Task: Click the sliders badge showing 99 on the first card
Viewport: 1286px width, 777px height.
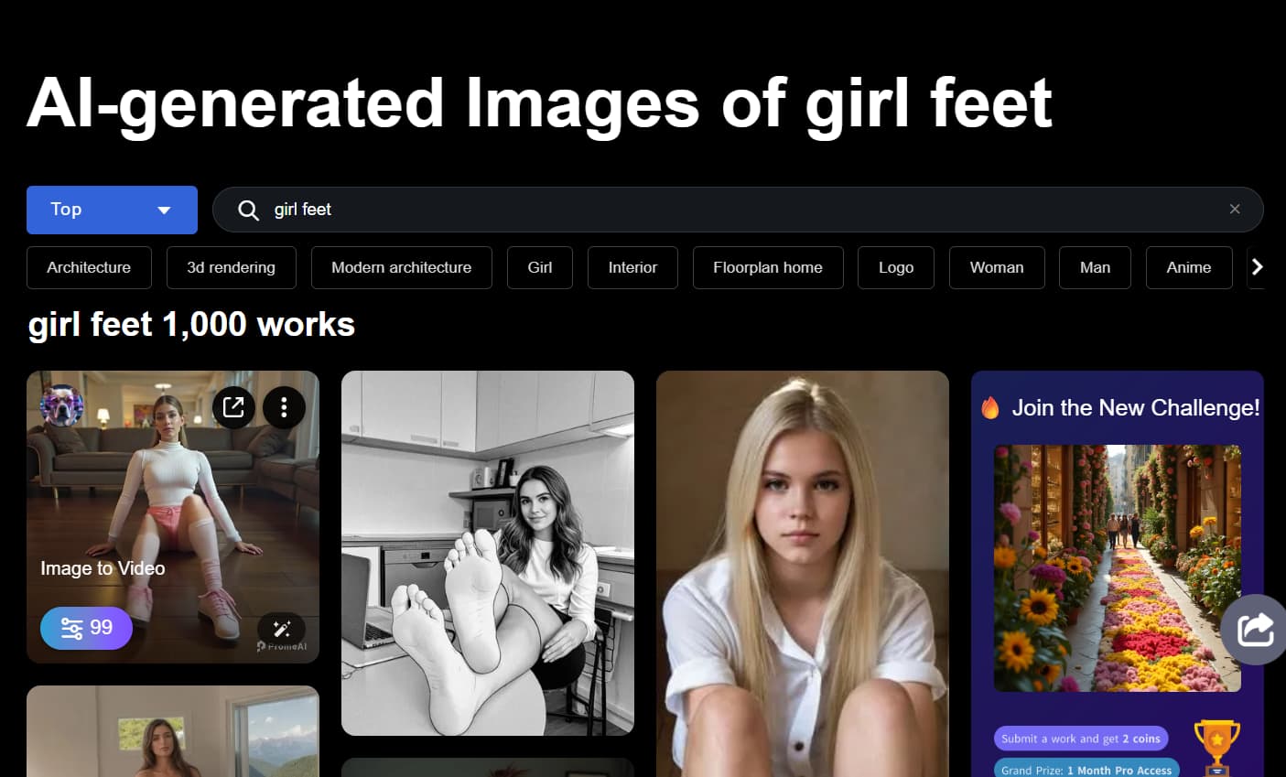Action: [x=86, y=628]
